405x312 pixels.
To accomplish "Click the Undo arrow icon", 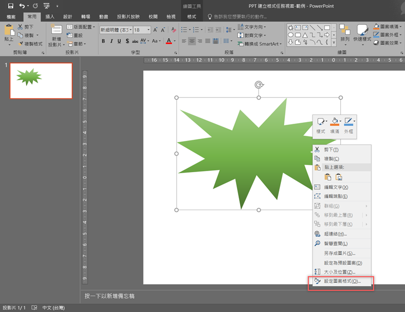I will (x=22, y=6).
